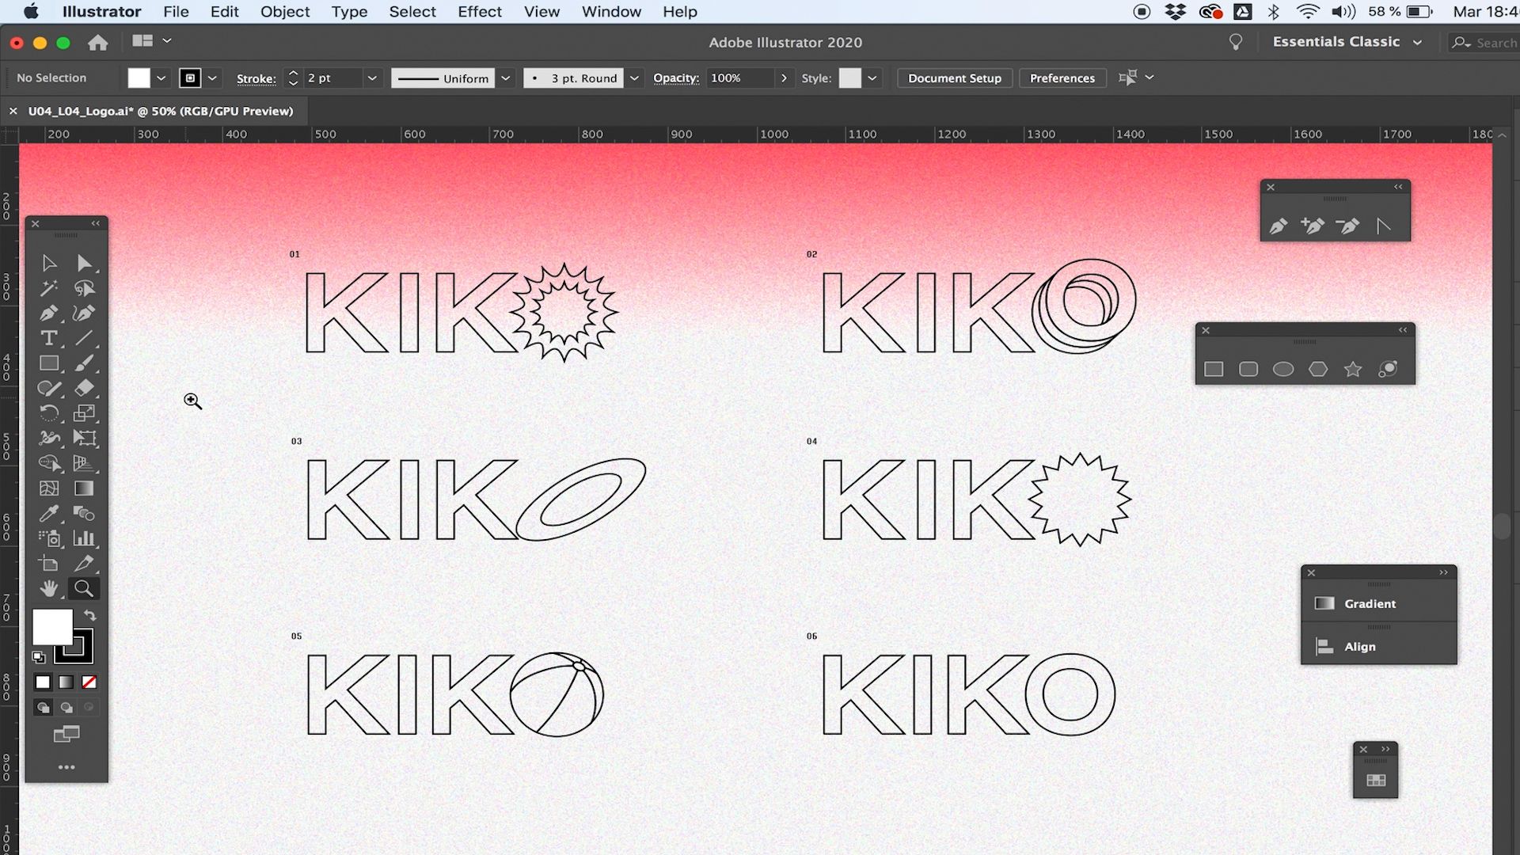Click the Document Setup button

click(955, 78)
